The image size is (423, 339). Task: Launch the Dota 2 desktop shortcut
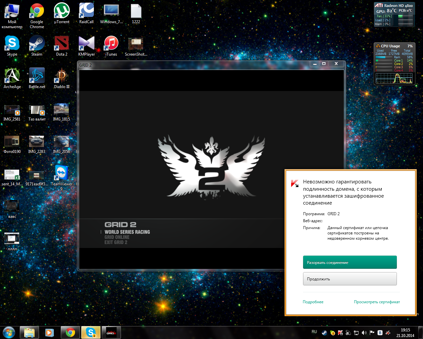61,46
